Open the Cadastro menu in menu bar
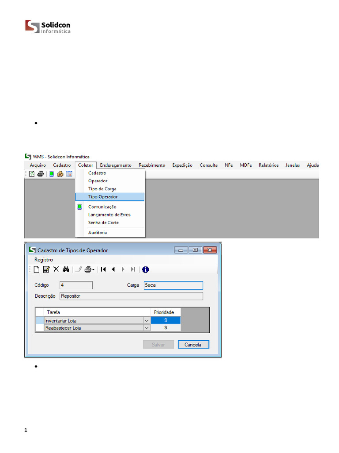The image size is (339, 453). point(62,165)
